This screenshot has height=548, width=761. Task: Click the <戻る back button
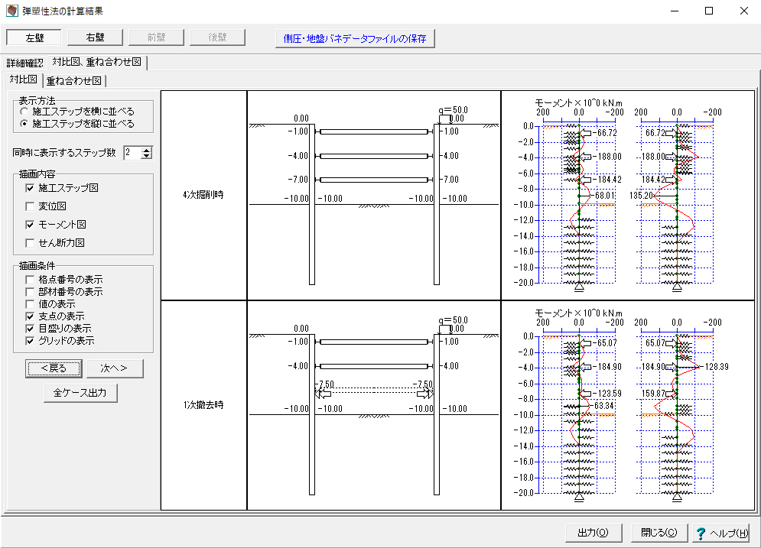tap(54, 368)
